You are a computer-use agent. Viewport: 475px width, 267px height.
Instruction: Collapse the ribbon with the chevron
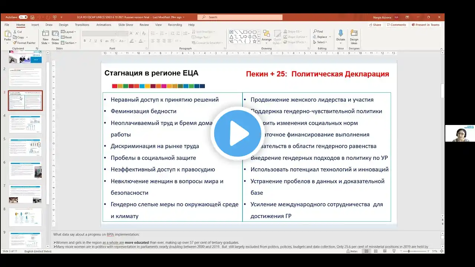[442, 48]
